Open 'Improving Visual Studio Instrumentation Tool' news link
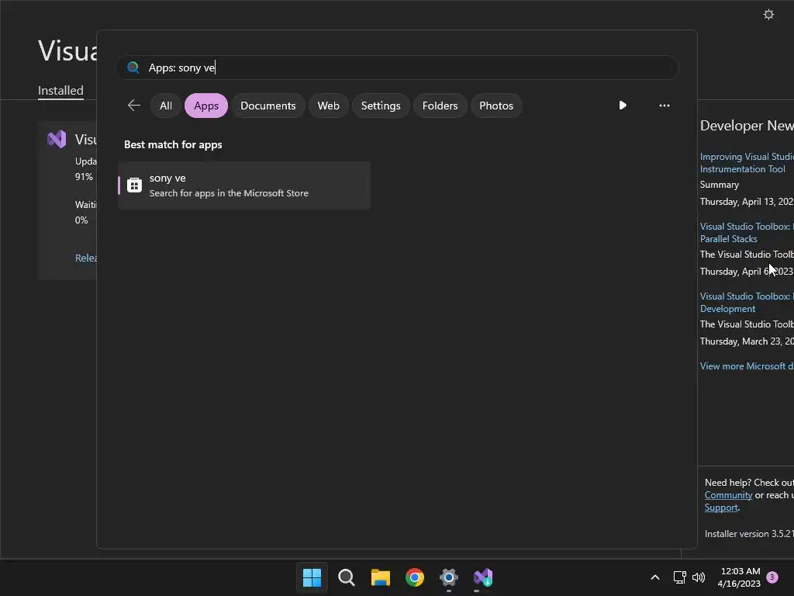794x596 pixels. point(747,163)
